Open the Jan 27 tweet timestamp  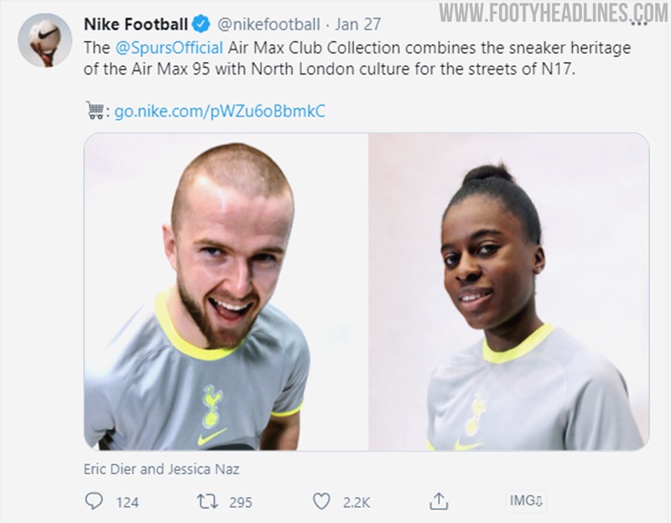358,24
